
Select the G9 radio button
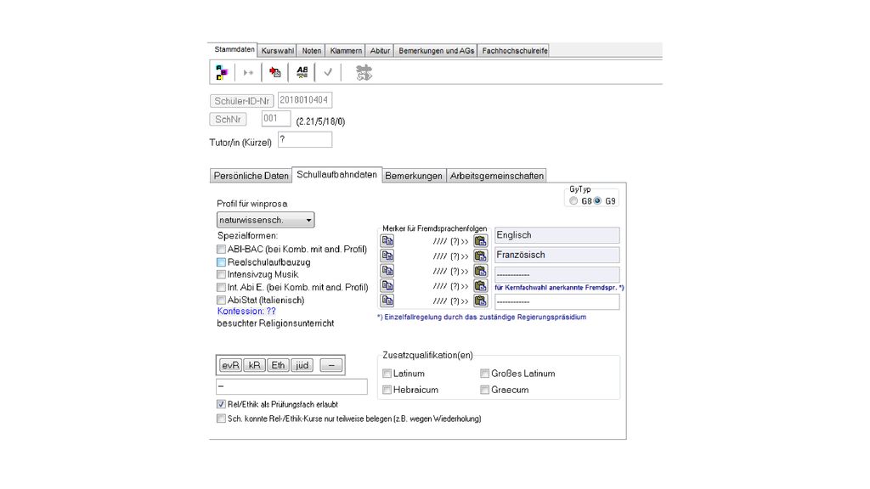coord(597,200)
